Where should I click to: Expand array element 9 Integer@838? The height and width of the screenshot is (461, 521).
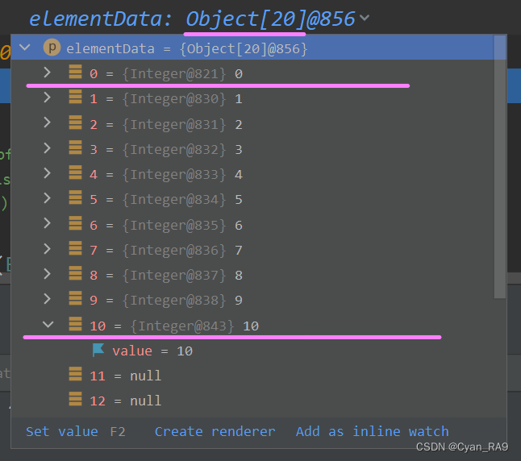(48, 298)
